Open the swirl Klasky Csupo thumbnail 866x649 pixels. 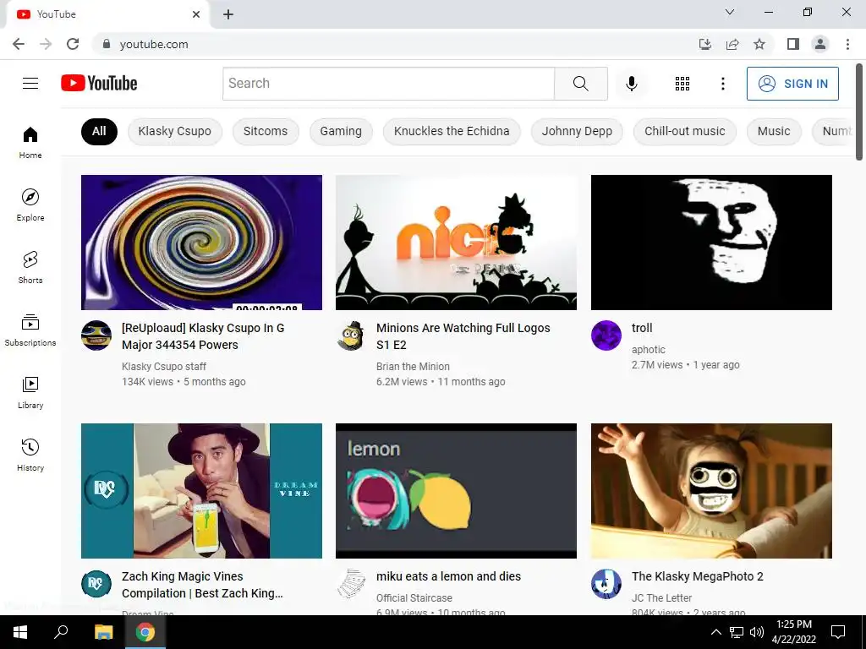pyautogui.click(x=201, y=243)
